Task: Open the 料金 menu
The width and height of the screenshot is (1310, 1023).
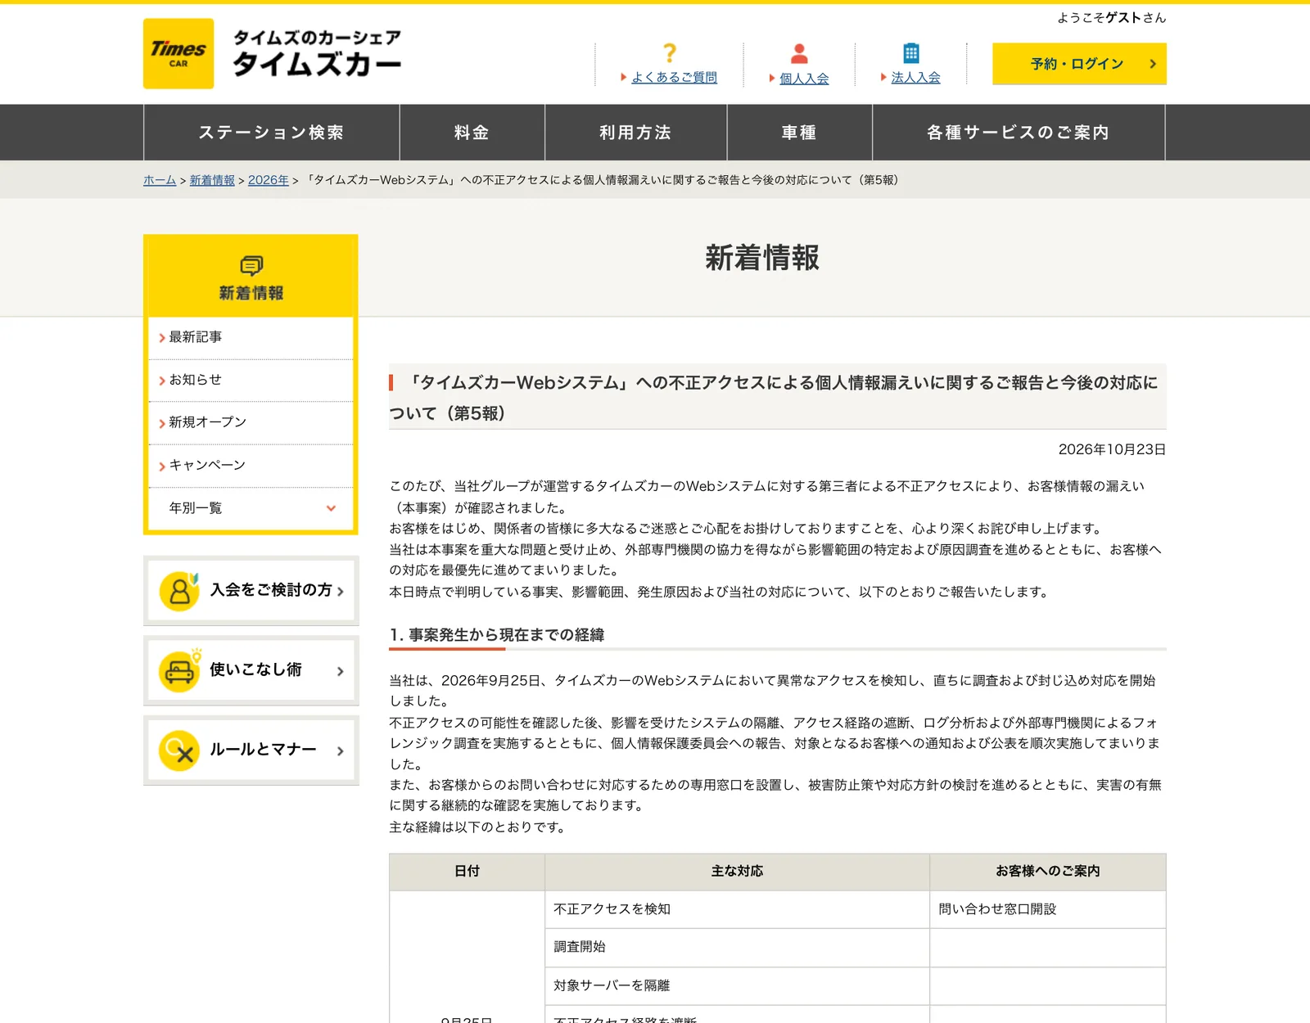Action: tap(472, 133)
